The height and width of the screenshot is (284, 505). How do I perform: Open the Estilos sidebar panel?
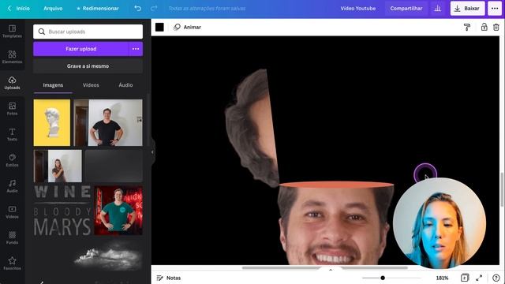point(13,160)
